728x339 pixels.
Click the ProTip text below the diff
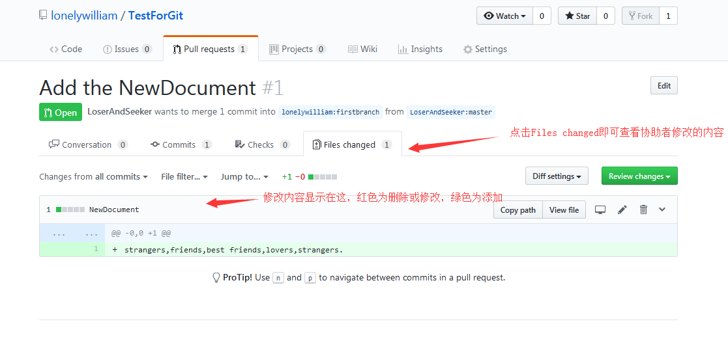358,278
